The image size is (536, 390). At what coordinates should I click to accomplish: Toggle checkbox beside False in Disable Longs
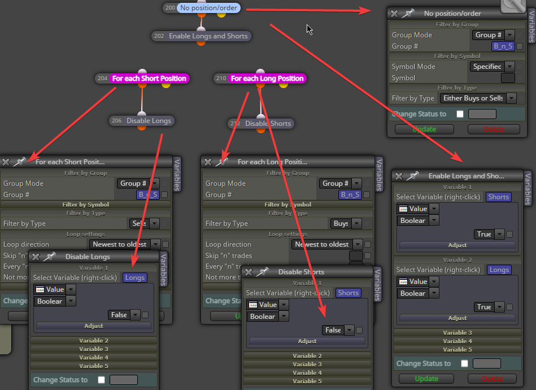click(145, 315)
